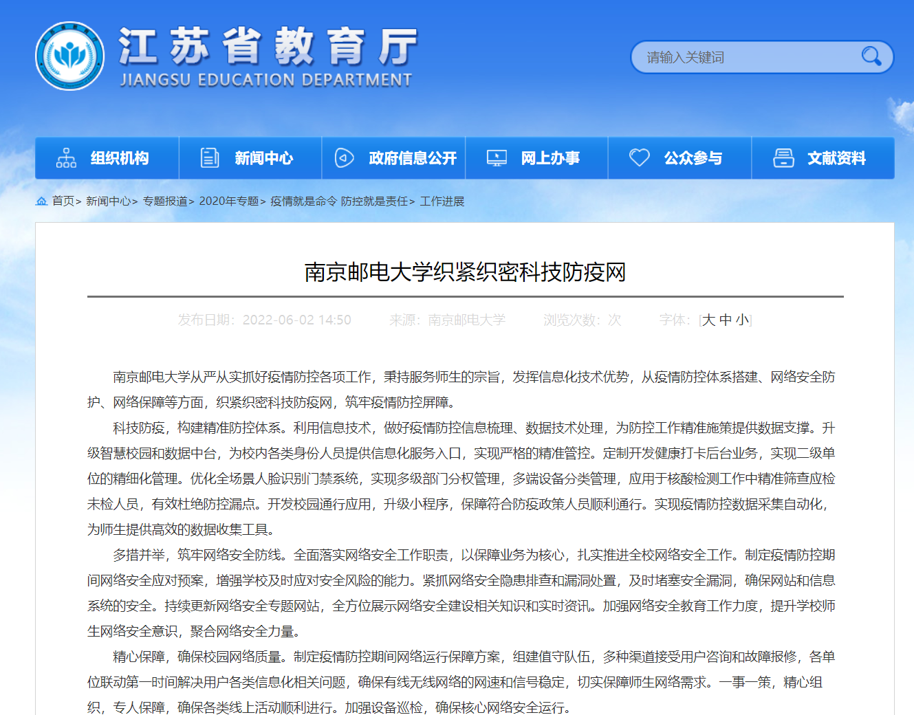Open the 政府信息公开 menu
The image size is (914, 715).
(394, 158)
